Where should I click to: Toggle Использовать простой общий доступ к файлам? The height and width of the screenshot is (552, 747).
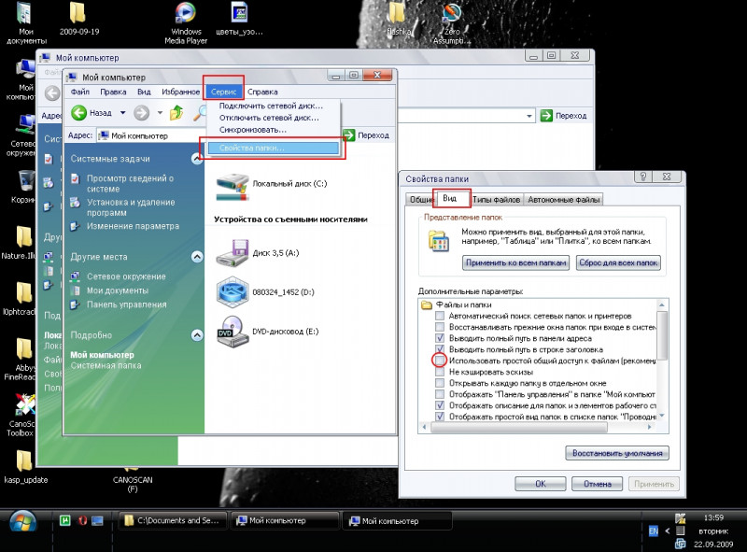tap(440, 361)
